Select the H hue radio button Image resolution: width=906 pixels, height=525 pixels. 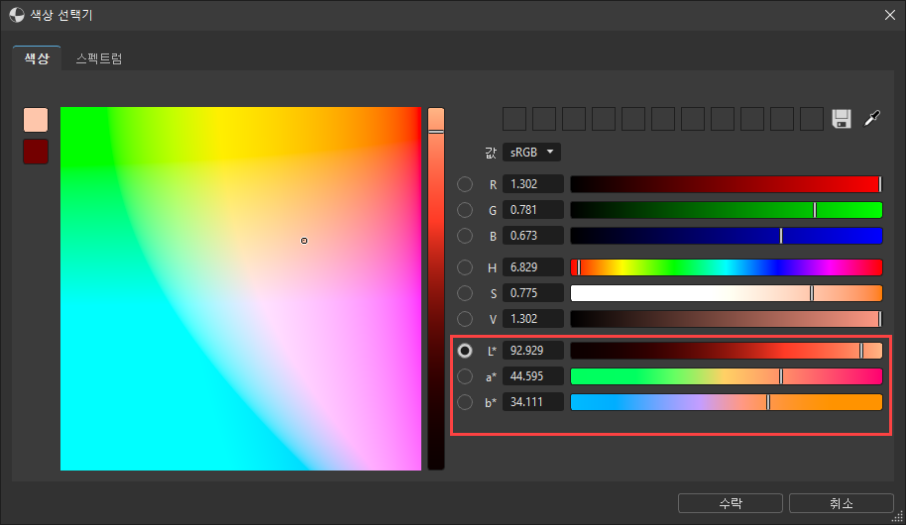coord(465,267)
